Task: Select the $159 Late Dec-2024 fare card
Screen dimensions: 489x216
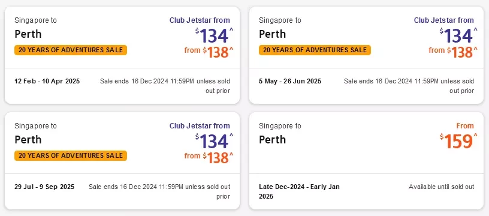Action: [366, 161]
